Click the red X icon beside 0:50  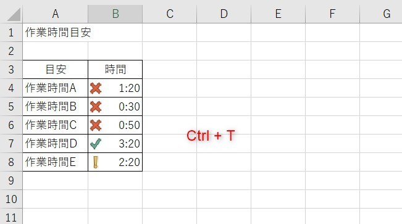(x=96, y=125)
